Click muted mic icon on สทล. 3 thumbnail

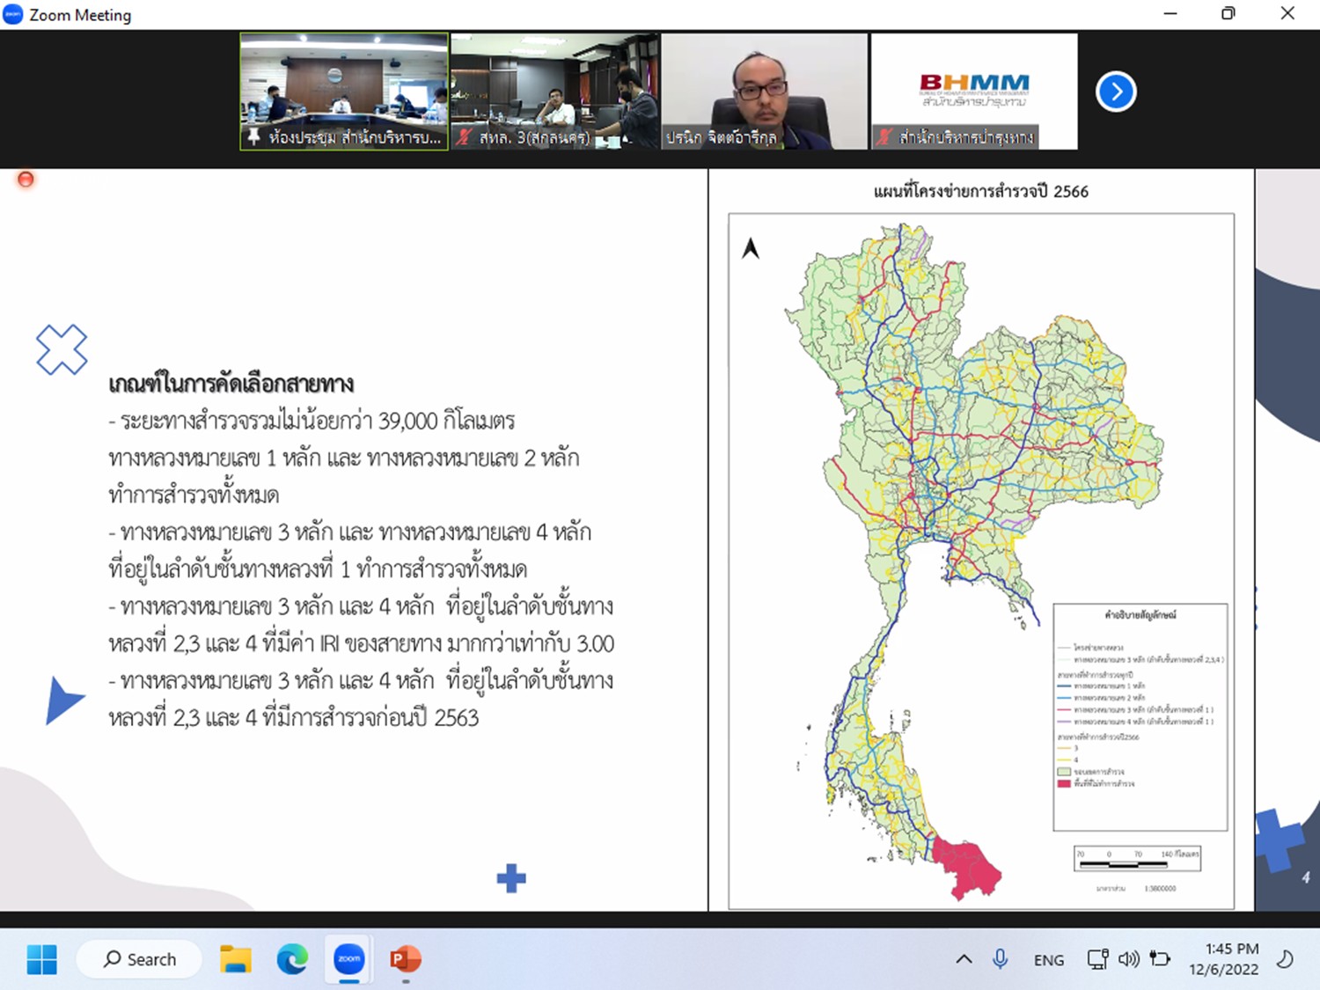tap(465, 137)
